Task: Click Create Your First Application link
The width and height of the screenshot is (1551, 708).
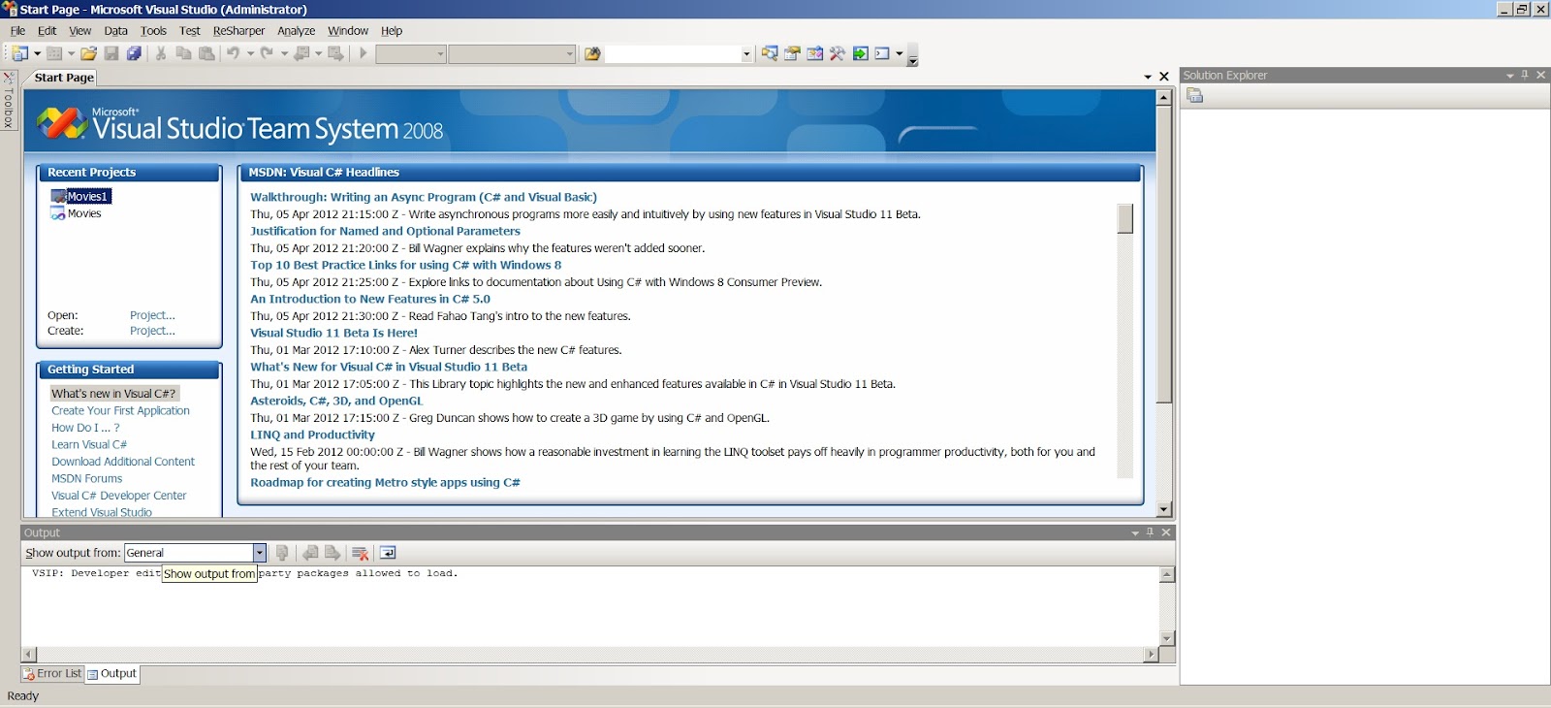Action: (120, 411)
